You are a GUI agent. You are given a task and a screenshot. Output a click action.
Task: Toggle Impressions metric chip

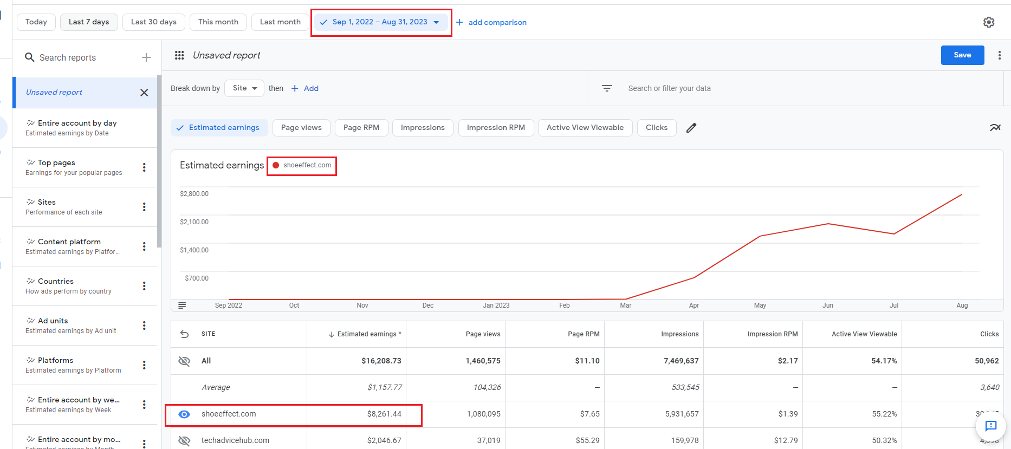[423, 128]
